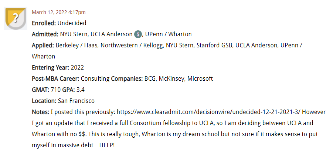Click UPenn / Wharton in the Admitted line
Screen dimensions: 333x151
pos(169,34)
